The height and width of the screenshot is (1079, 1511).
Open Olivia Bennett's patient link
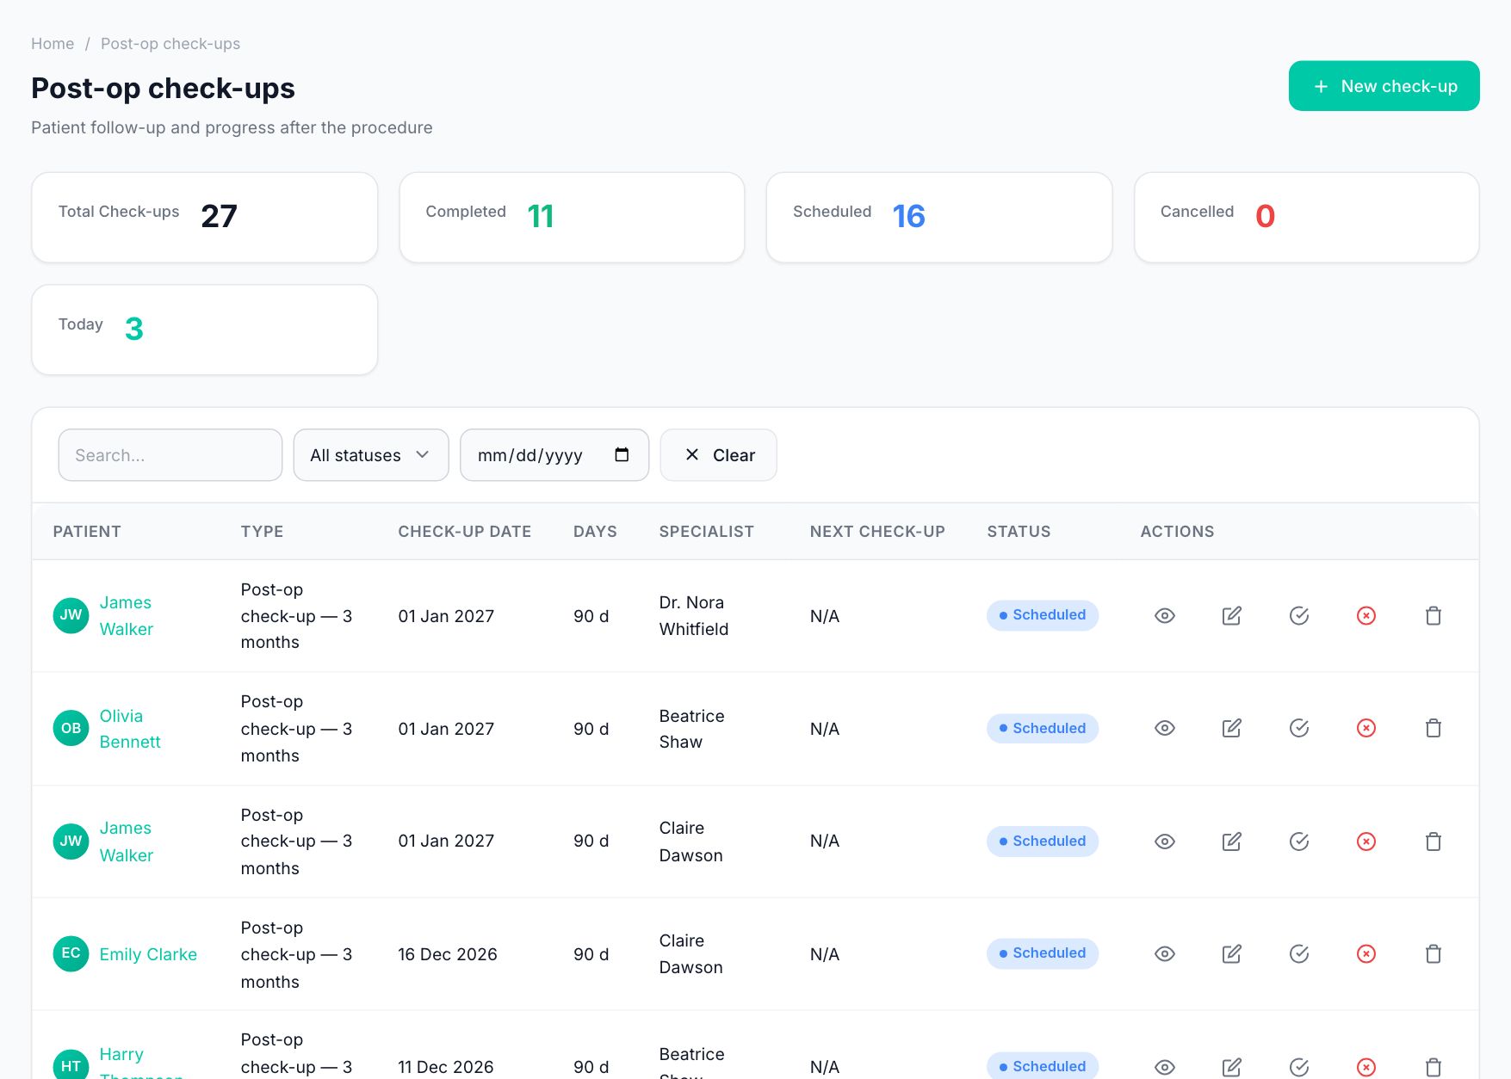[x=130, y=729]
